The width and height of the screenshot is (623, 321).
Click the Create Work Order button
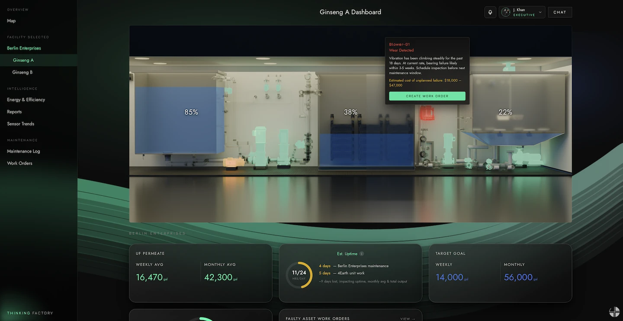pyautogui.click(x=427, y=96)
